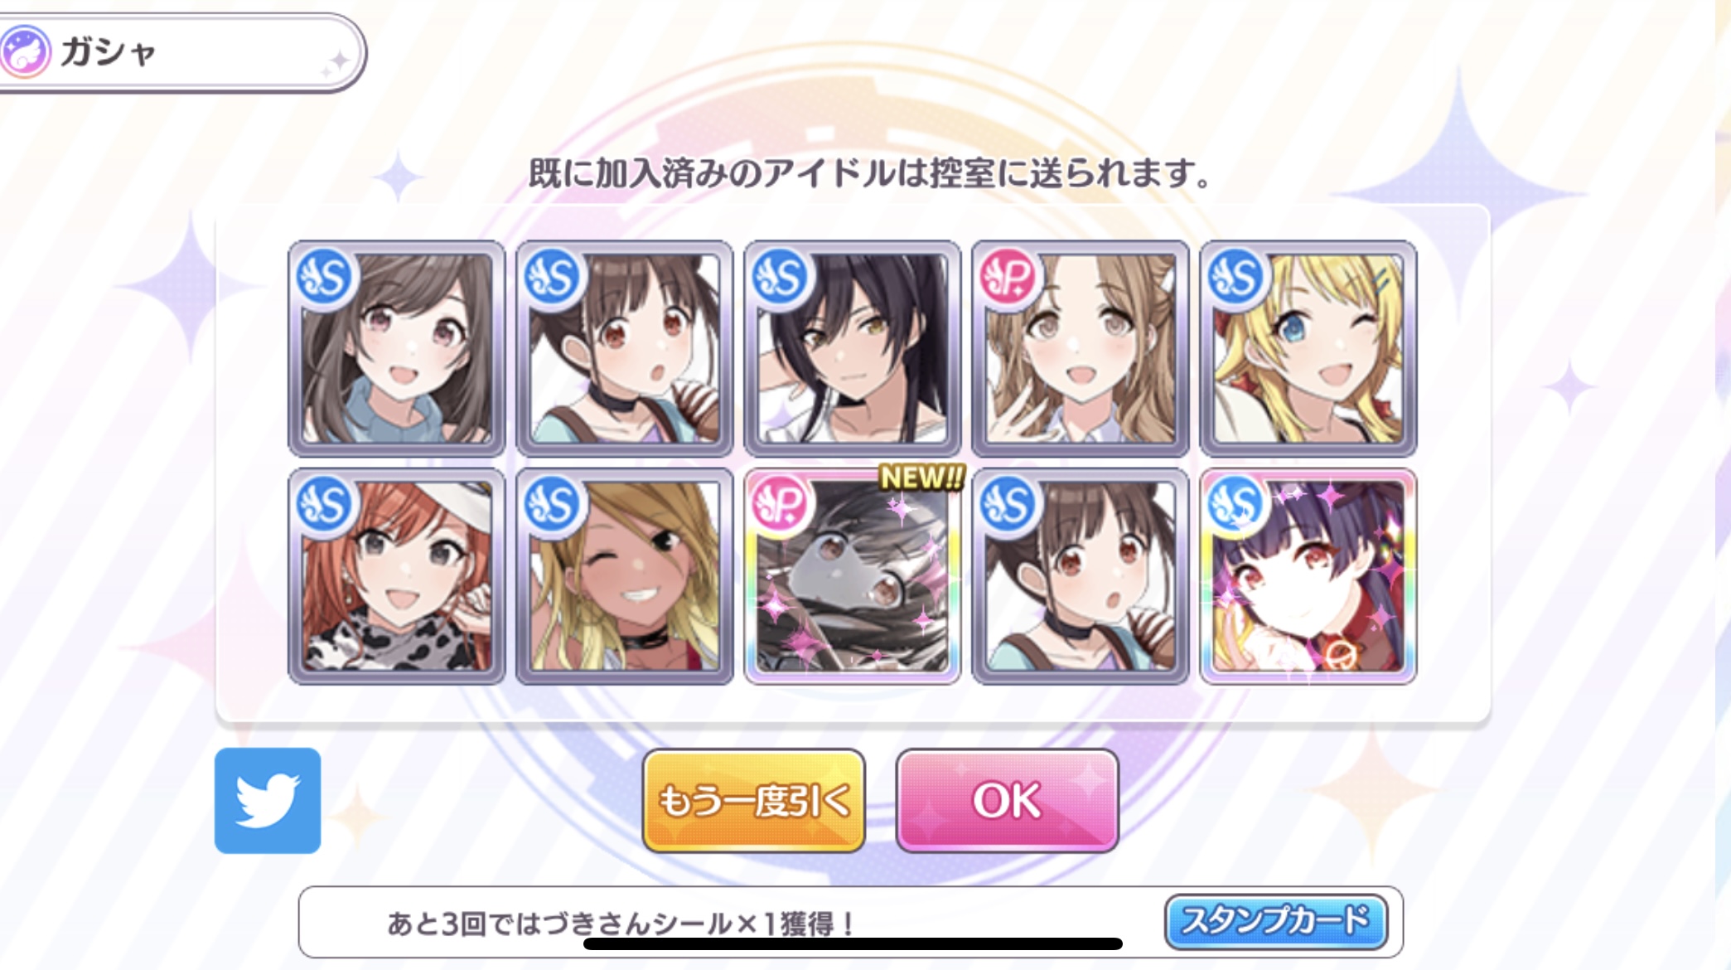Screen dimensions: 1731x970
Task: Click the もう一度引く draw-again button
Action: [x=753, y=801]
